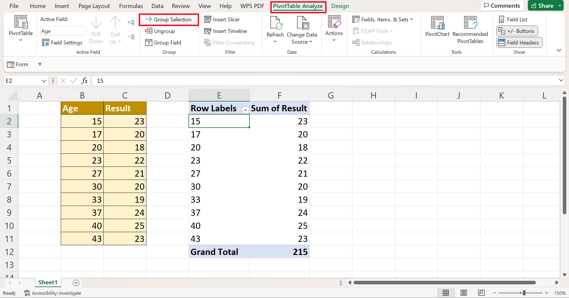Open Field Settings for active field
This screenshot has height=298, width=569.
62,43
